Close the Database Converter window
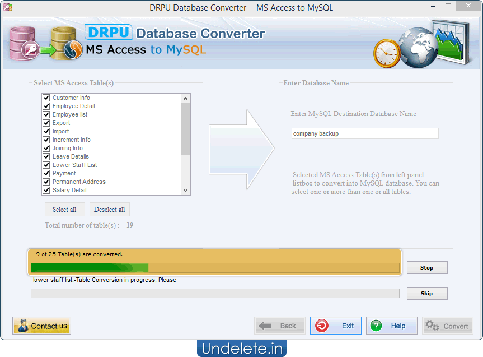483x357 pixels. [468, 6]
